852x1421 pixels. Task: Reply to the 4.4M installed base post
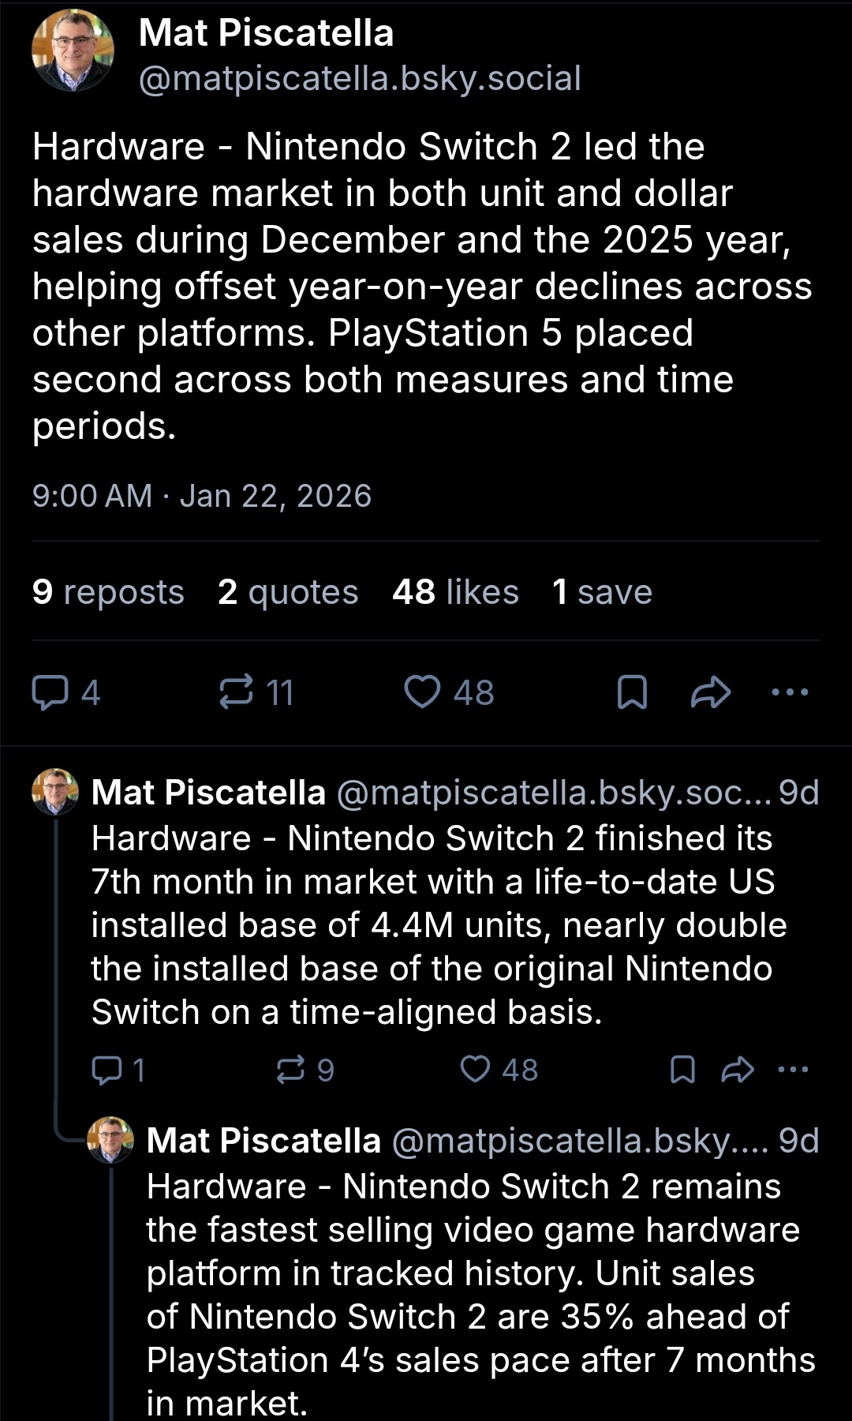(x=106, y=1070)
